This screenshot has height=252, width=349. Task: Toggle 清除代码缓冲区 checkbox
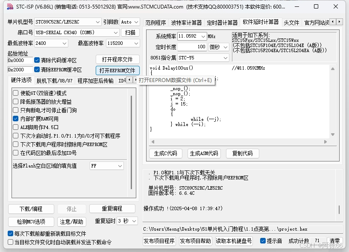[x=37, y=60]
